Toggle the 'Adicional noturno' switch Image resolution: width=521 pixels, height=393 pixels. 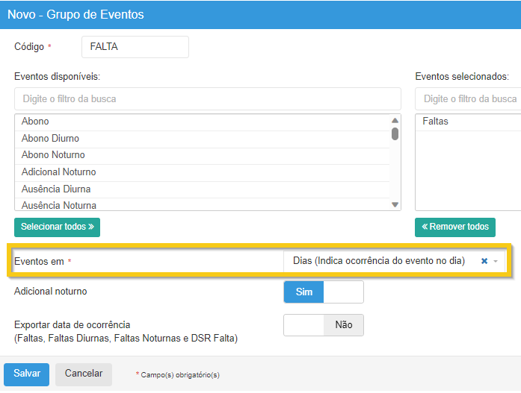point(323,292)
